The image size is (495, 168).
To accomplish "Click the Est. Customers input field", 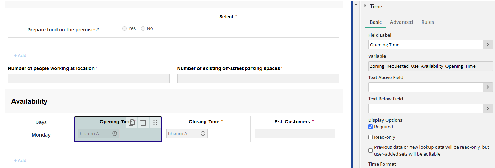I will tap(294, 133).
